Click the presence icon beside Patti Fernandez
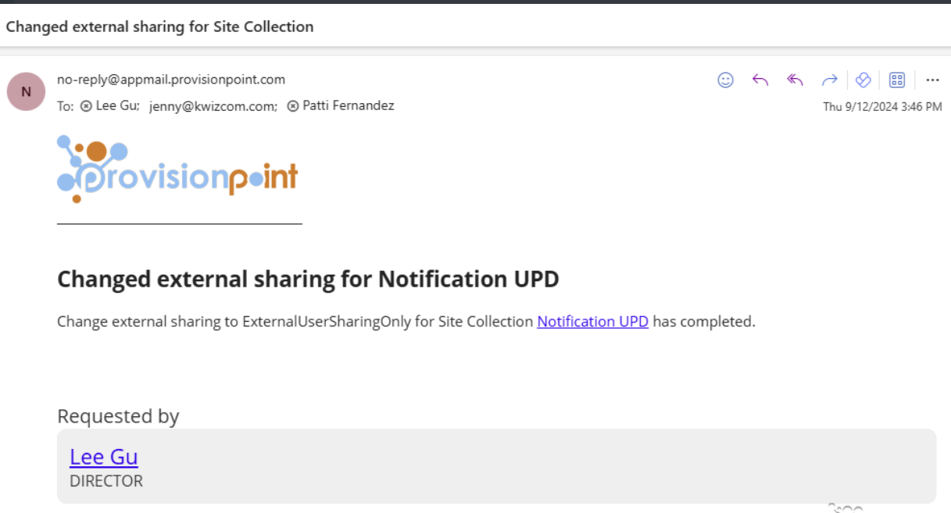Viewport: 951px width, 513px height. [292, 106]
